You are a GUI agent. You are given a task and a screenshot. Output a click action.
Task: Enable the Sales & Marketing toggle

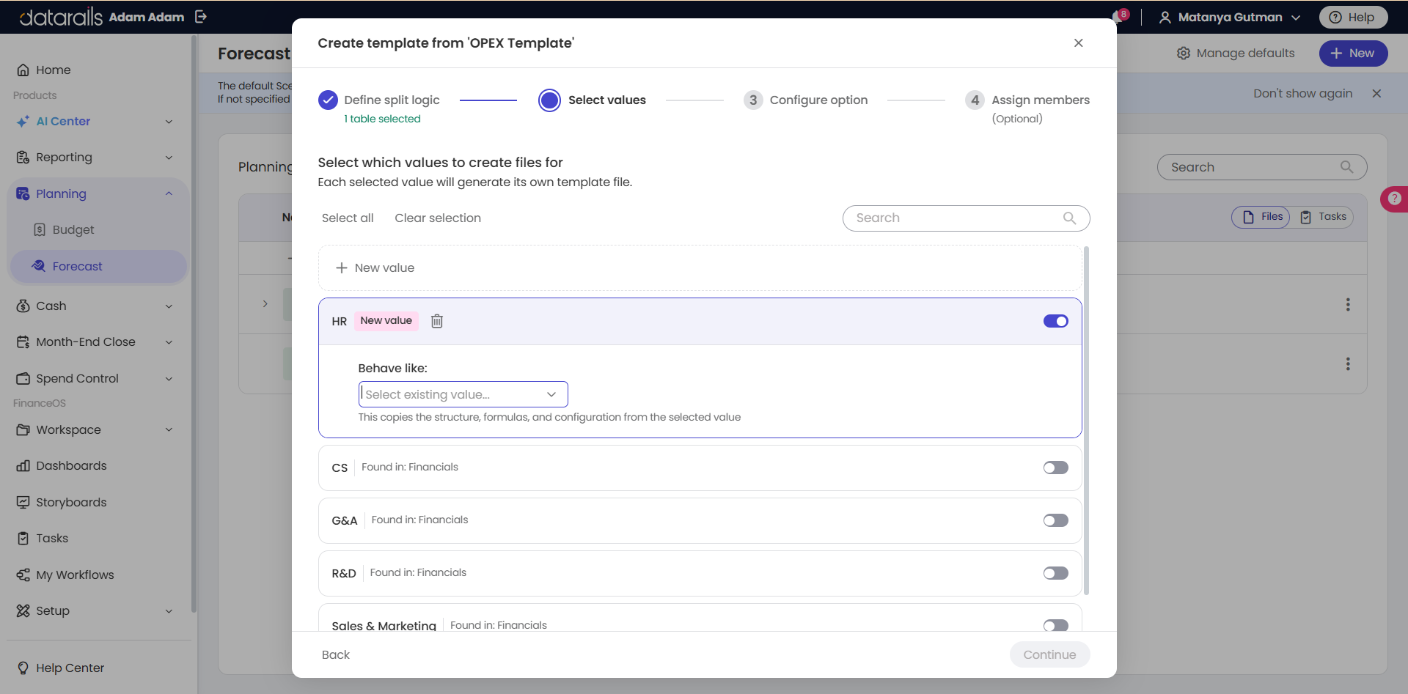[1056, 625]
